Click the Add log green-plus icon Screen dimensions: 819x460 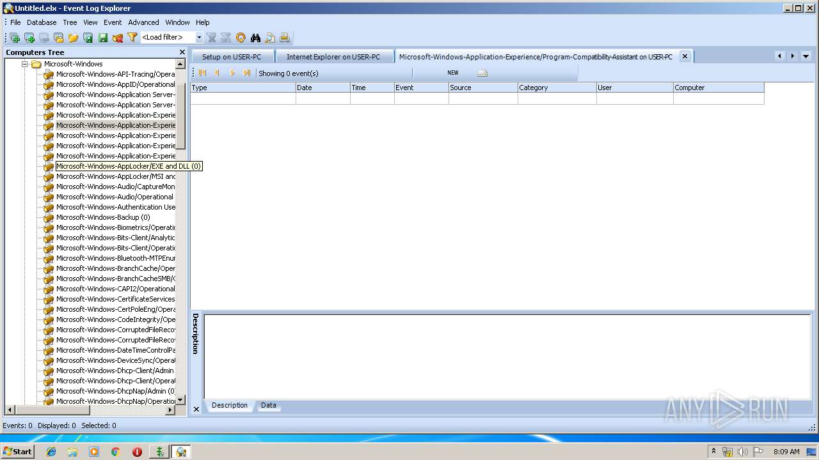point(29,38)
